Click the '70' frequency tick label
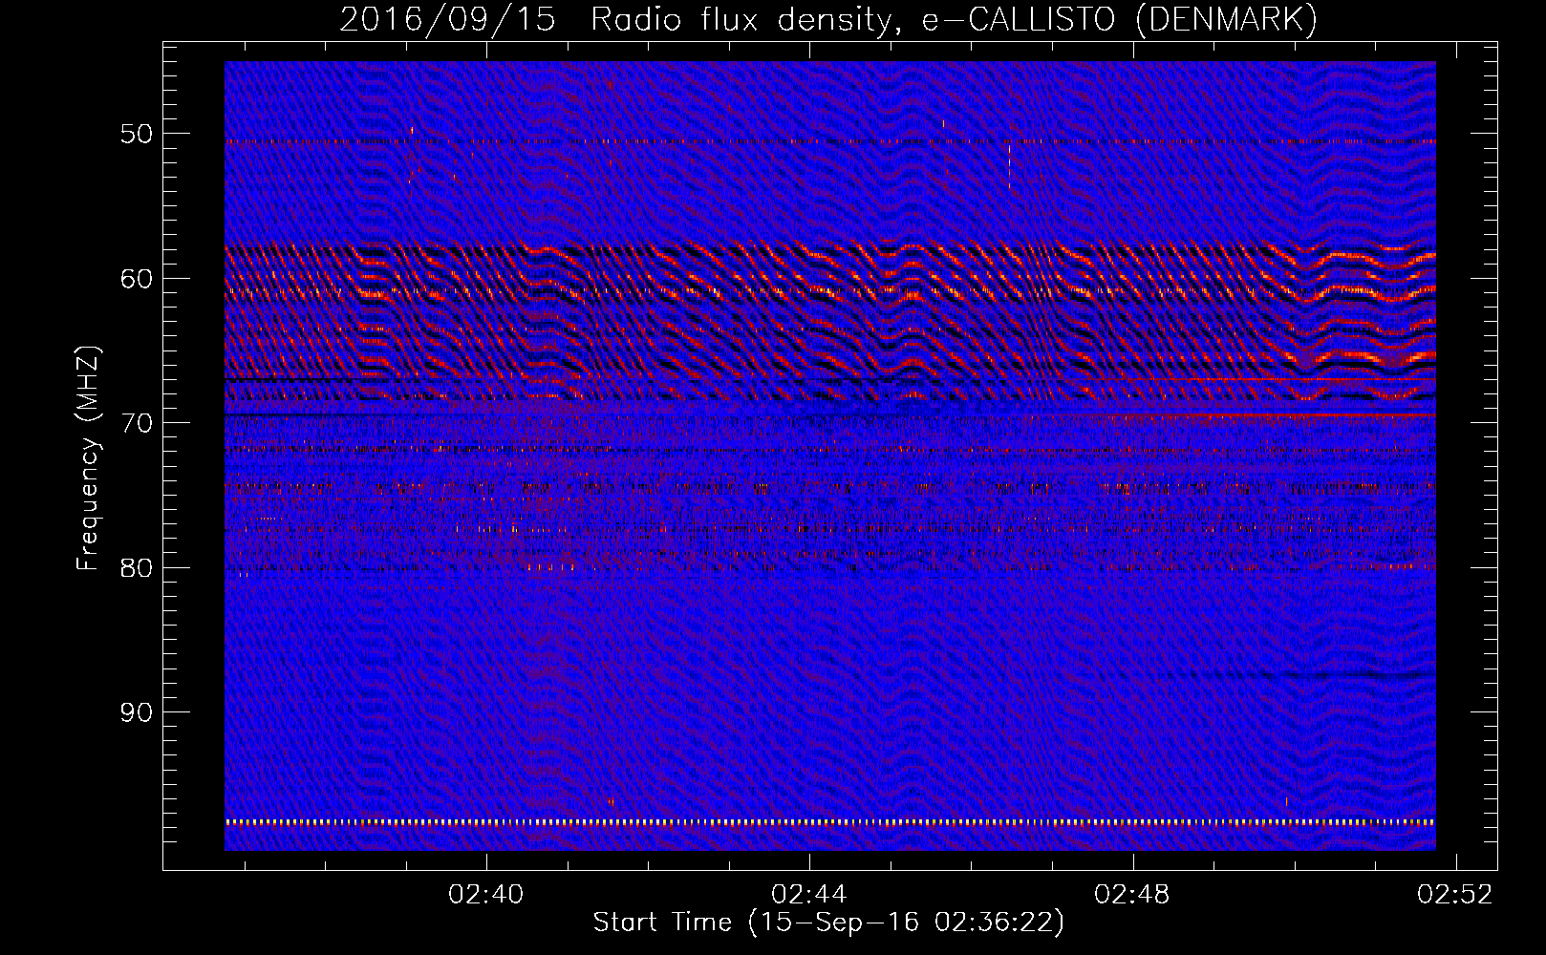The width and height of the screenshot is (1546, 955). click(137, 423)
